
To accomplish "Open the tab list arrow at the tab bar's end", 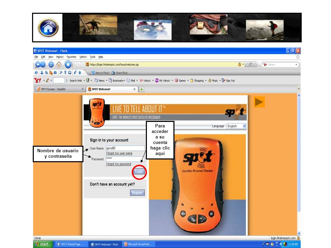I will pyautogui.click(x=299, y=89).
